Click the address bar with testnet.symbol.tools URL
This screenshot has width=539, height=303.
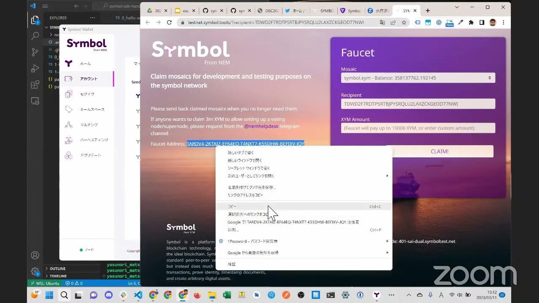pos(276,22)
